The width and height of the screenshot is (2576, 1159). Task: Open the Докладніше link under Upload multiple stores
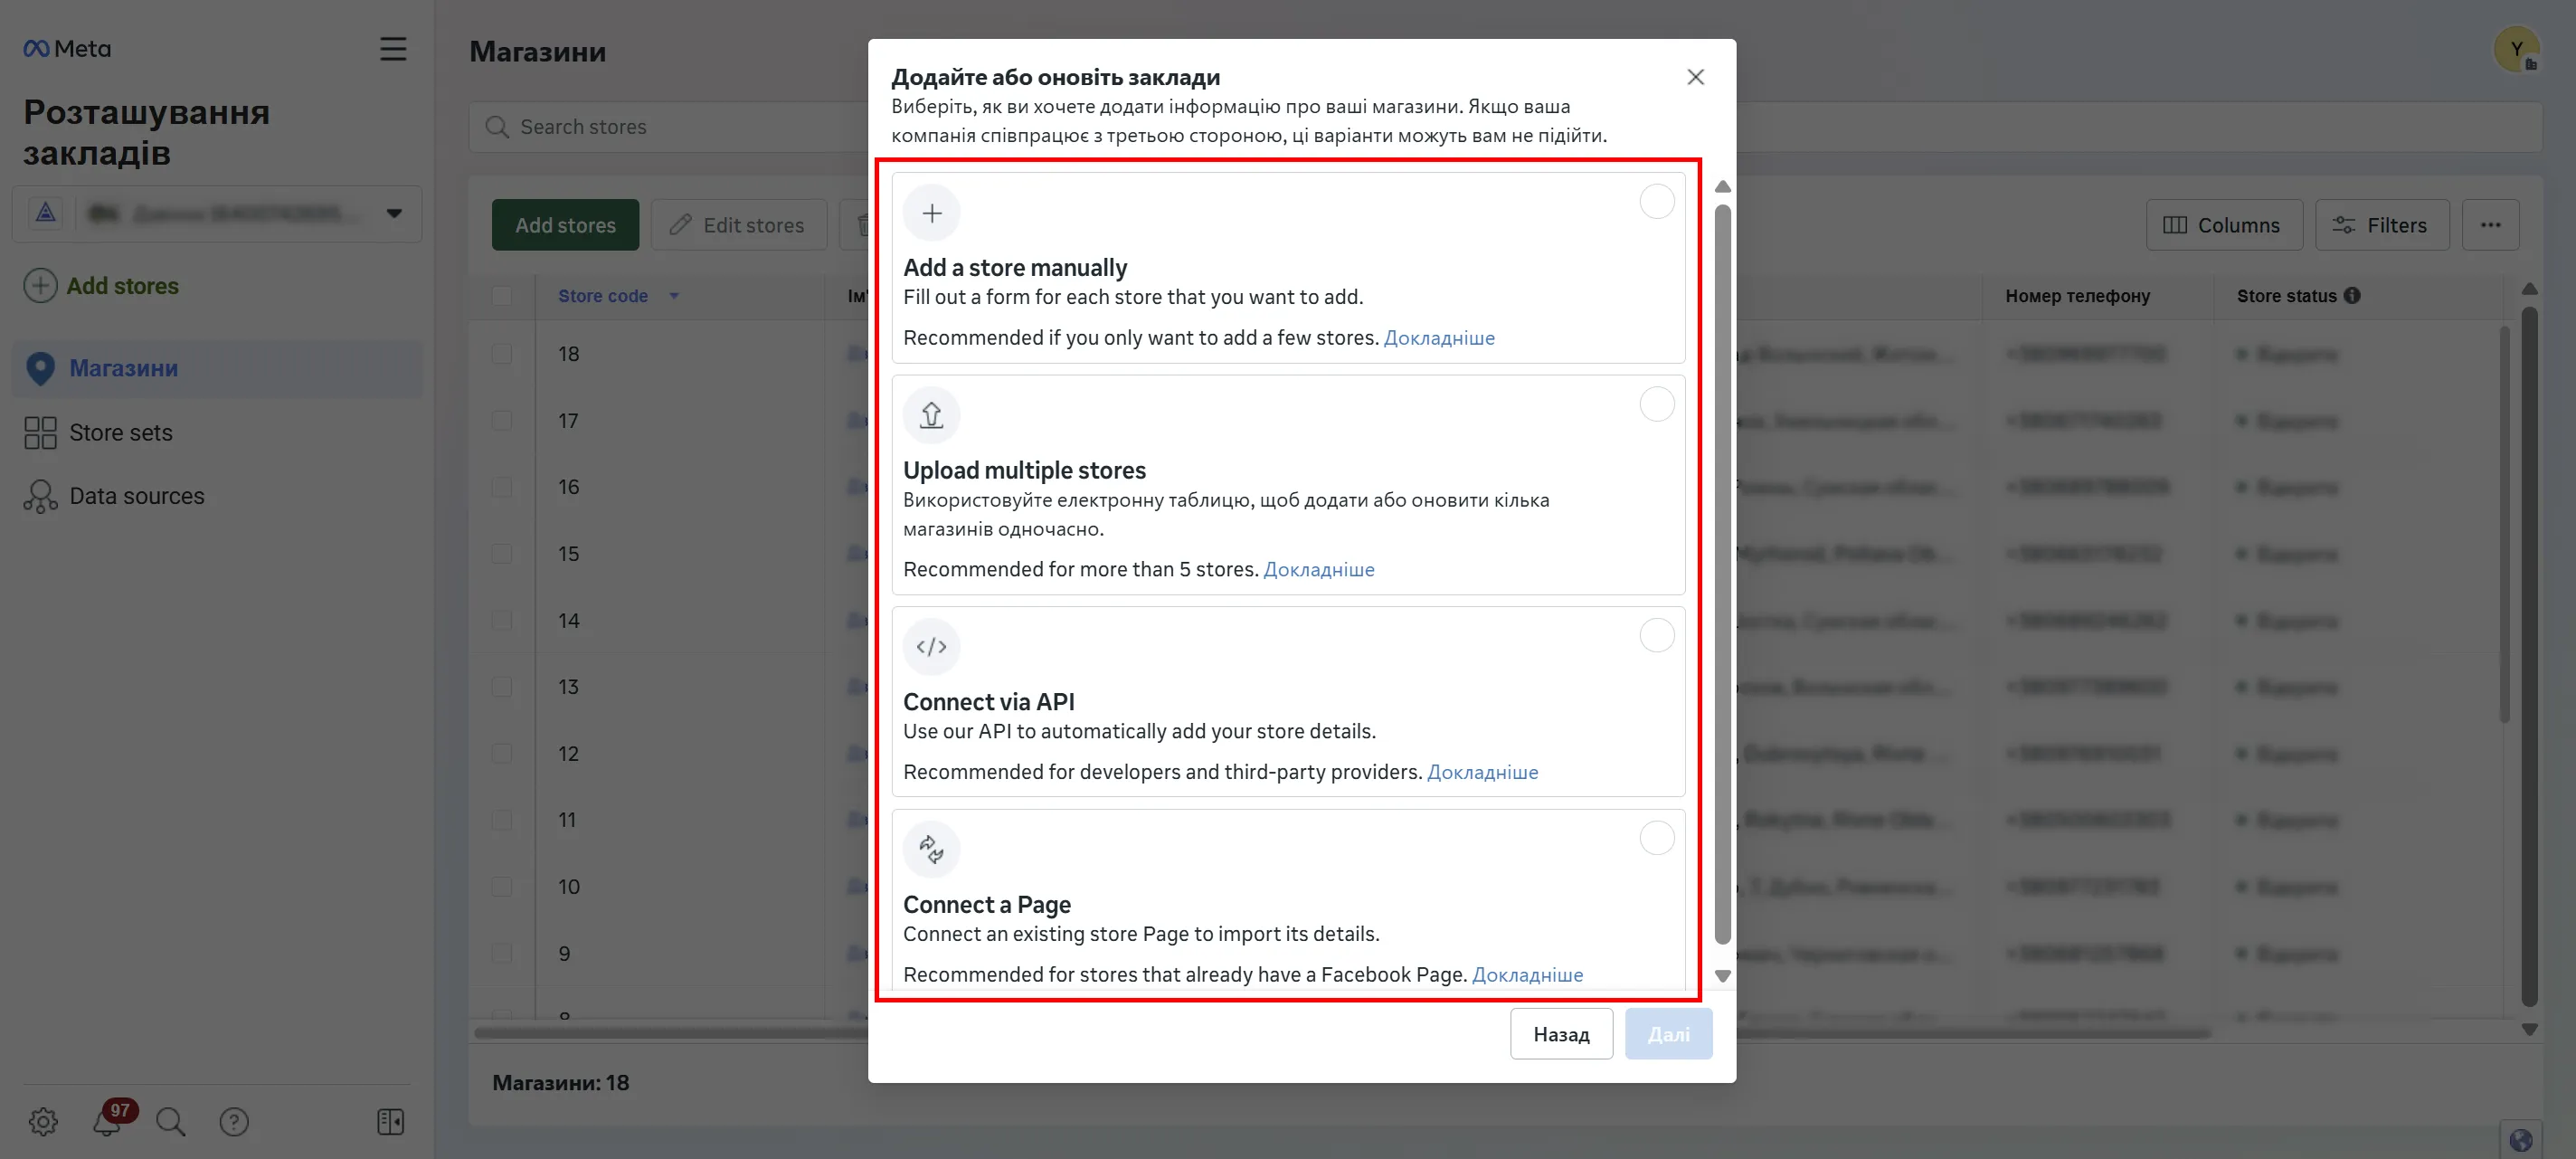[x=1319, y=568]
